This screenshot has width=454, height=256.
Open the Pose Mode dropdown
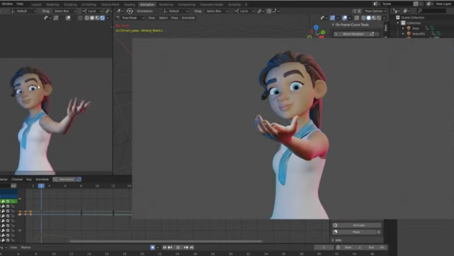tap(129, 18)
